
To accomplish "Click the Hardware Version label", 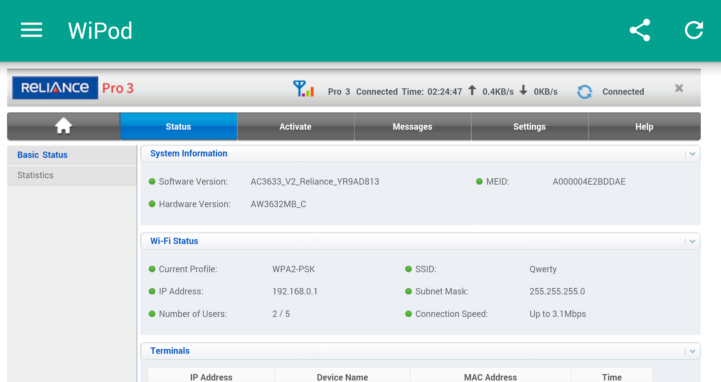I will [195, 204].
